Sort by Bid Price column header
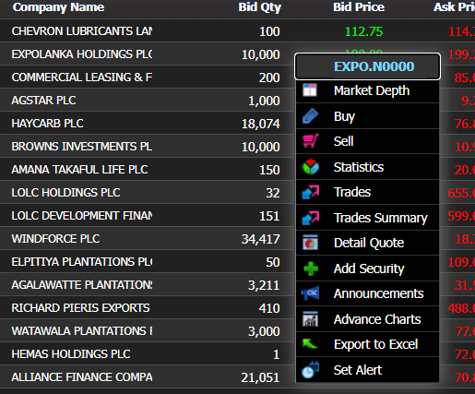This screenshot has width=475, height=394. coord(359,7)
